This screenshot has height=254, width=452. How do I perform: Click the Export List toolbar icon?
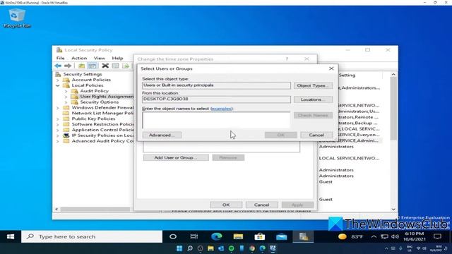click(x=126, y=66)
